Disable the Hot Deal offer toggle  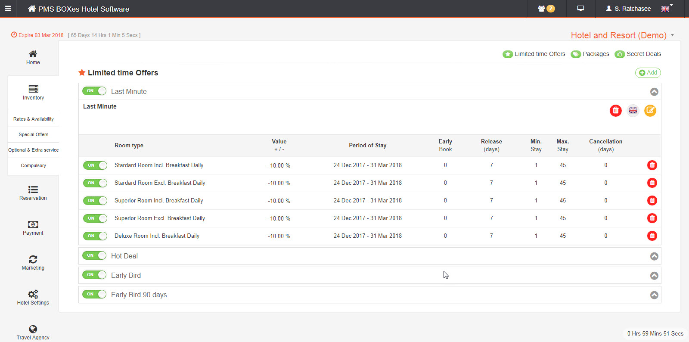pyautogui.click(x=94, y=255)
